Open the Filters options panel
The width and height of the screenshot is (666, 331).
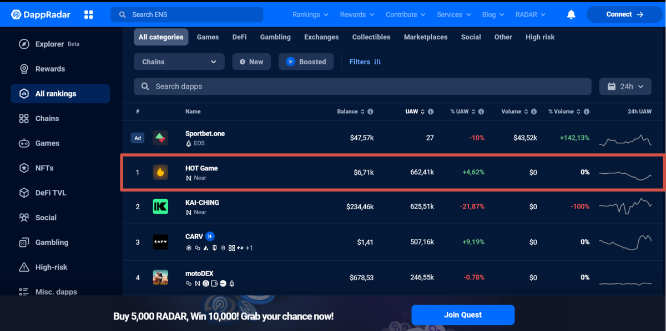point(365,61)
